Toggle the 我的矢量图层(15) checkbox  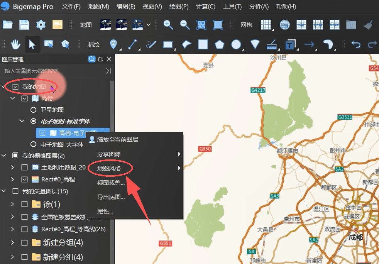click(x=15, y=191)
